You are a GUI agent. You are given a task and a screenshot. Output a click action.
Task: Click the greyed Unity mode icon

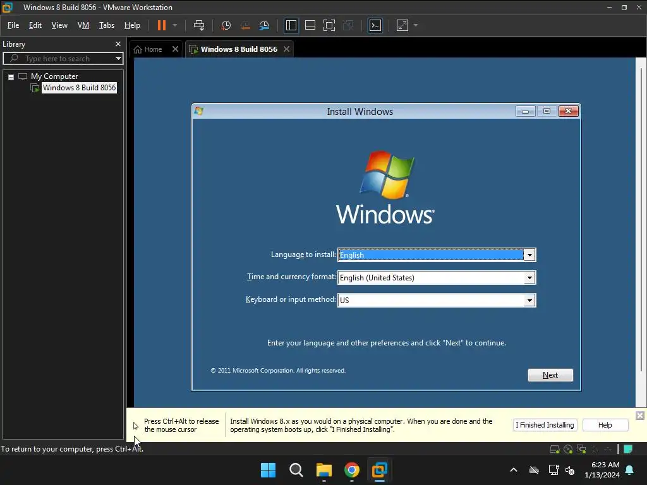(348, 25)
